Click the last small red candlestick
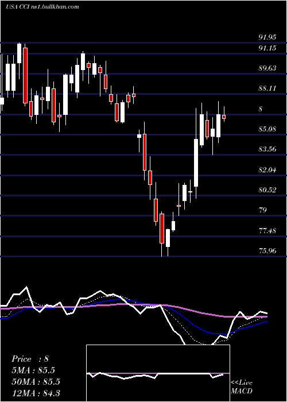Screen dimensions: 287x402 (224, 117)
